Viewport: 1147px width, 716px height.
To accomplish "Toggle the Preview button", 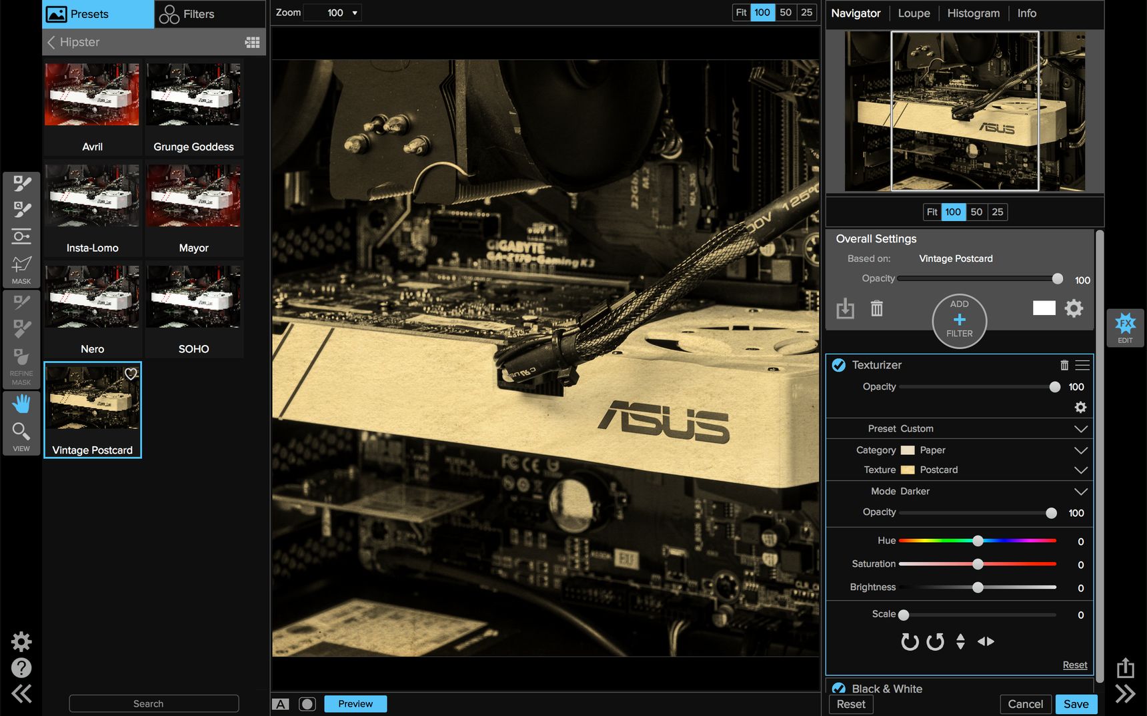I will click(x=355, y=704).
